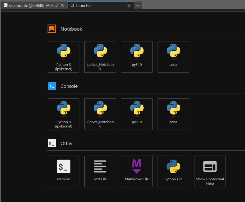Start a py310 console
Screen dimensions: 245x202
click(137, 114)
